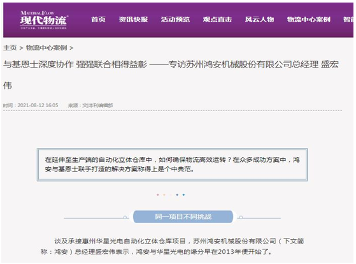Click the orange dot in divider
This screenshot has width=356, height=264.
pos(164,195)
